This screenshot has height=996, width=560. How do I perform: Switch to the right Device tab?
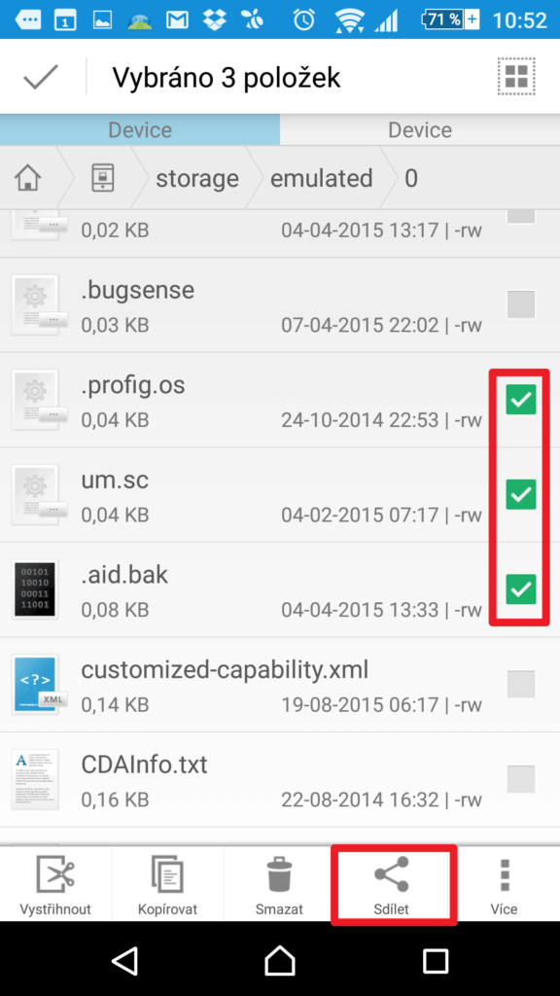tap(420, 130)
